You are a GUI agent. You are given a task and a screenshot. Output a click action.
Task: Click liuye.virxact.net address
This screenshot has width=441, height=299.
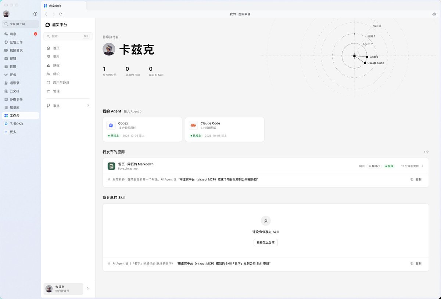128,169
